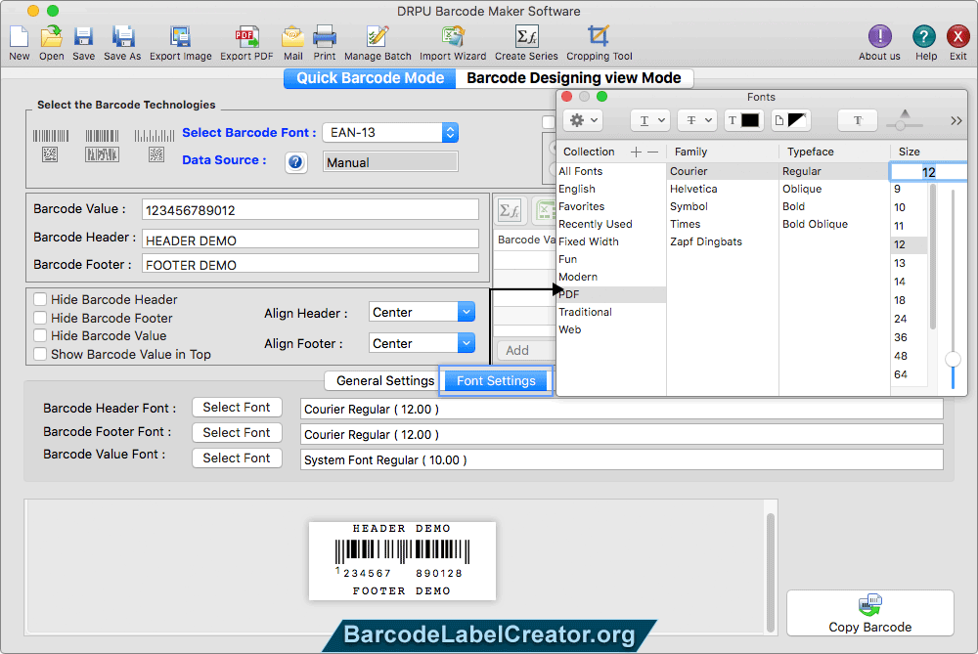This screenshot has height=654, width=978.
Task: Select Font for Barcode Value
Action: click(237, 458)
